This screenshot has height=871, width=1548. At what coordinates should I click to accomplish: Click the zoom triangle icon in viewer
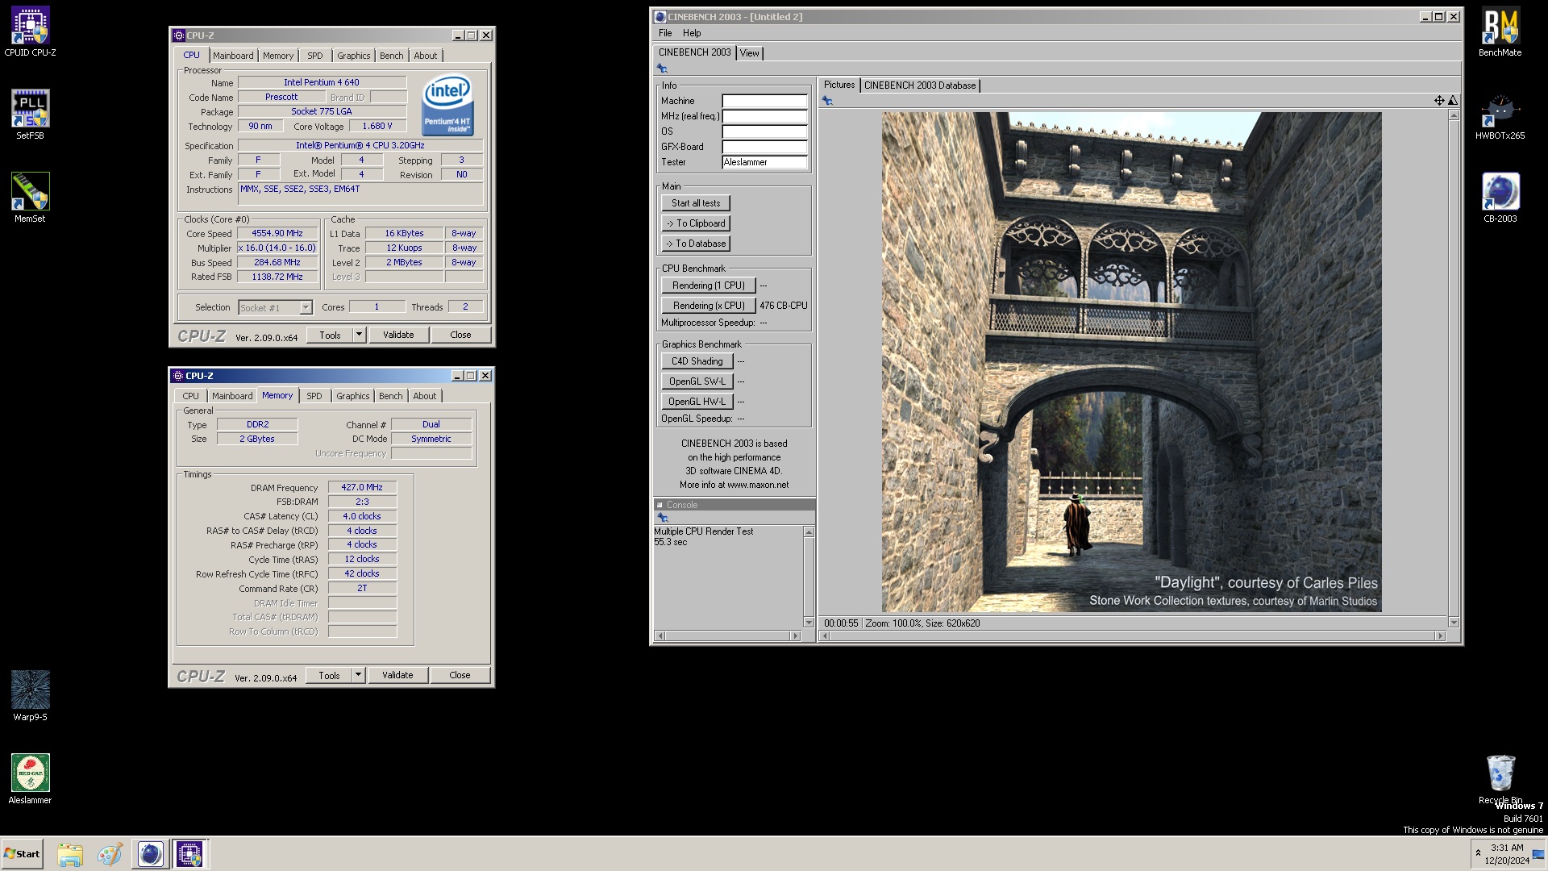pos(1453,101)
